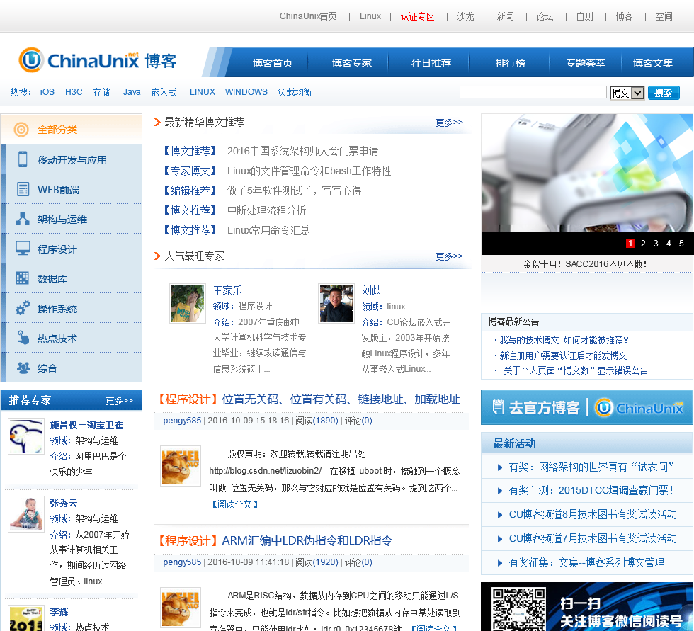Expand 更多>> in 推荐专家 panel
694x631 pixels.
pos(120,400)
